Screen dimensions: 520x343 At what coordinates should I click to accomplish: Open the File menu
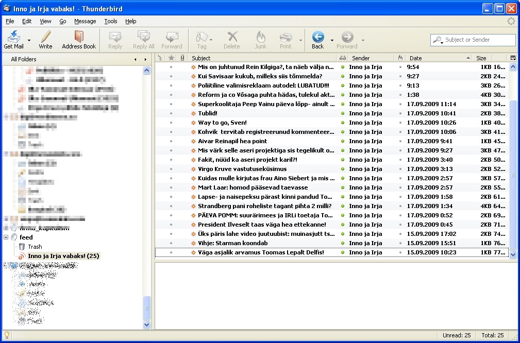coord(10,21)
